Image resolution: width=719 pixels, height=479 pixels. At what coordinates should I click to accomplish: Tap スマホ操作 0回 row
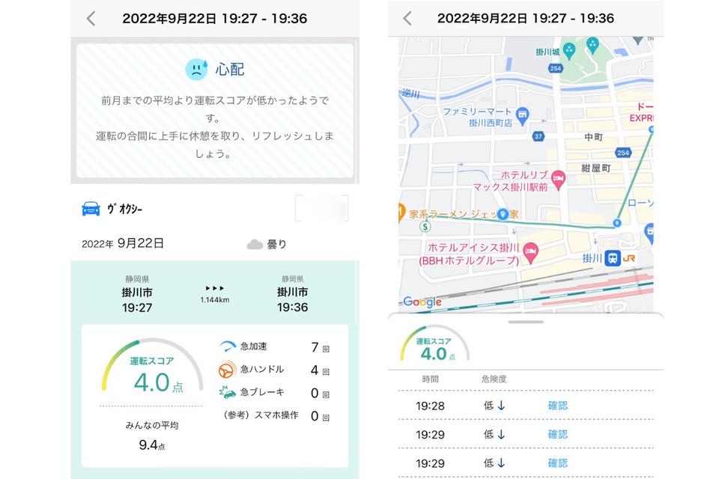pyautogui.click(x=276, y=415)
